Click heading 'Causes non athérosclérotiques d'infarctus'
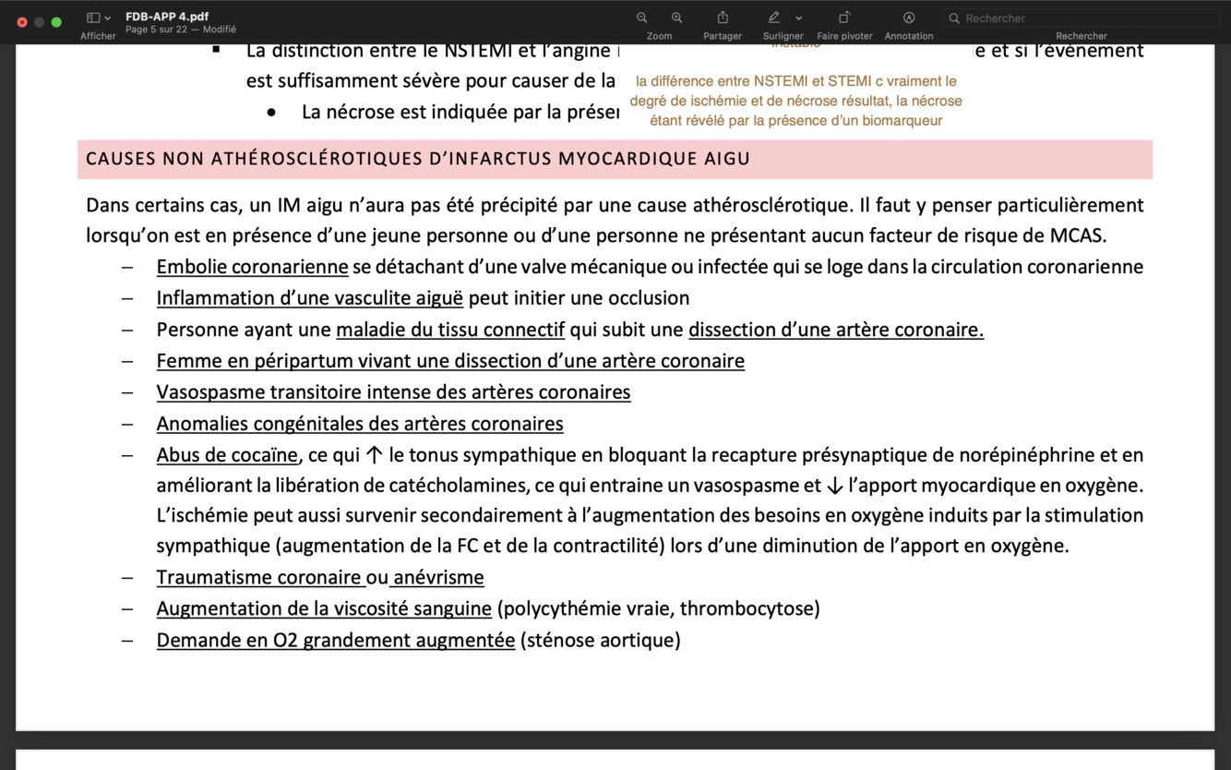 [418, 159]
